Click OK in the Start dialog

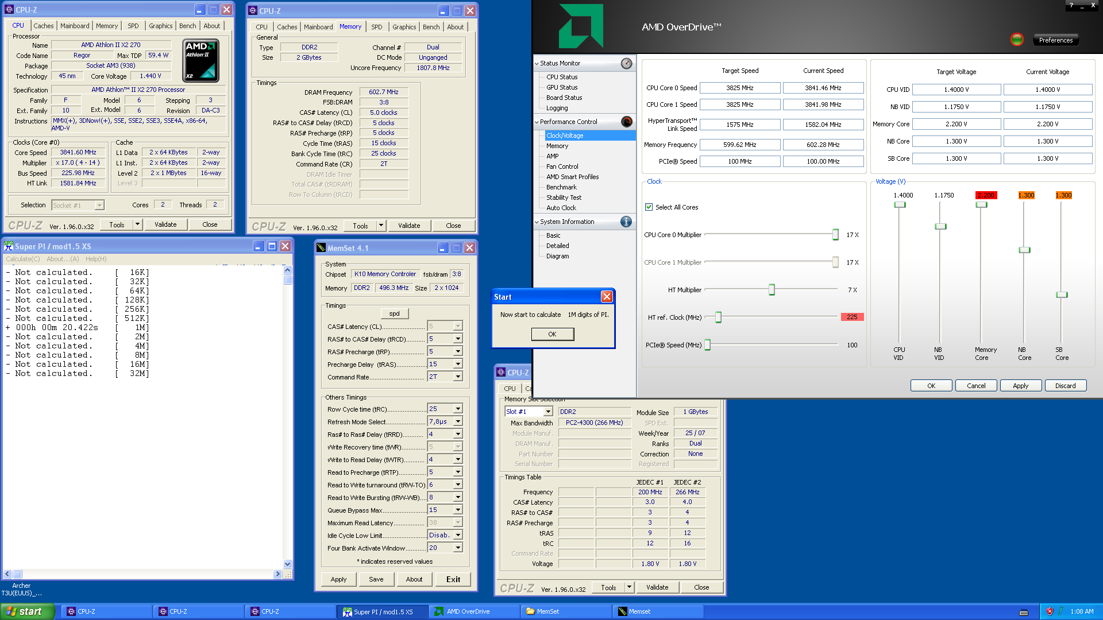pyautogui.click(x=552, y=334)
